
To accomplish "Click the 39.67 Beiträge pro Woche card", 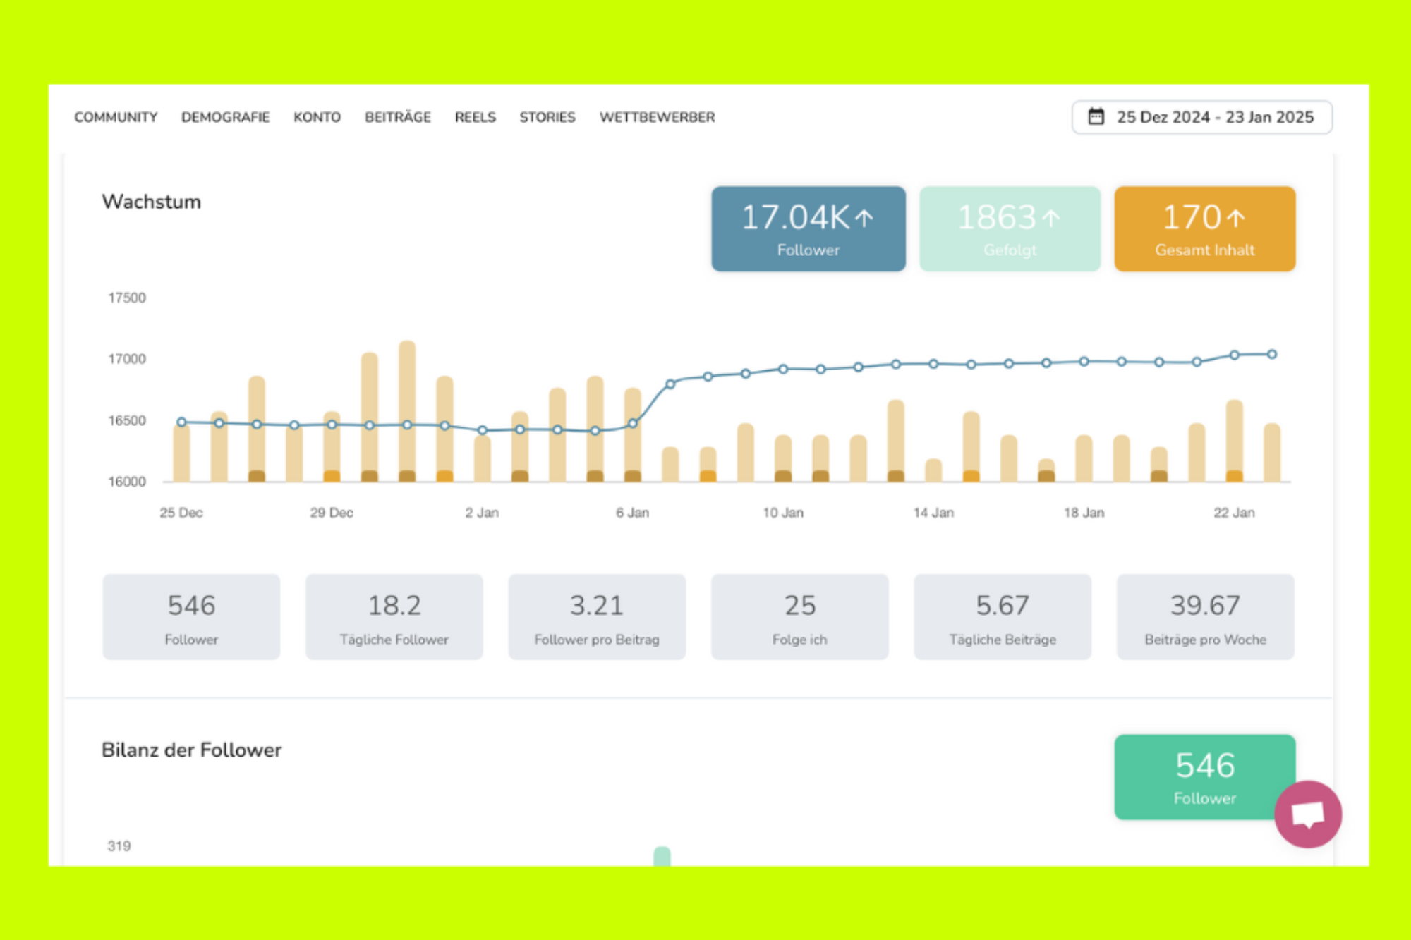I will tap(1205, 617).
